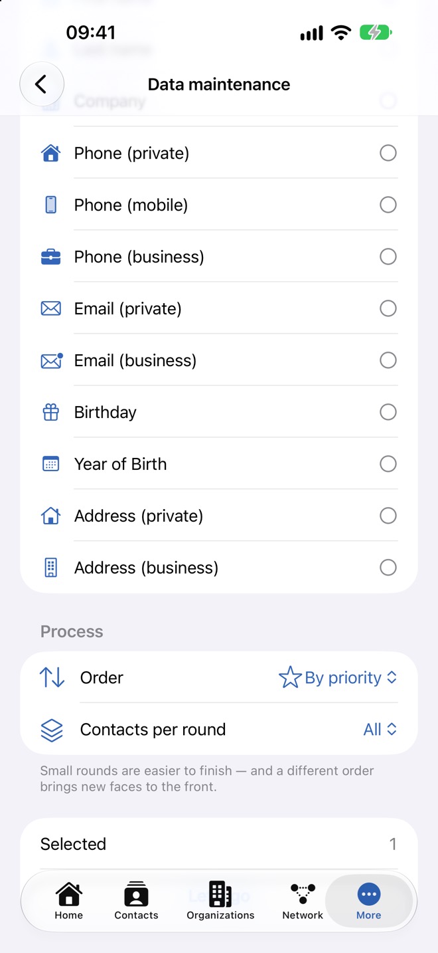Click the up-down arrows Order icon
Screen dimensions: 438x953
click(x=52, y=678)
